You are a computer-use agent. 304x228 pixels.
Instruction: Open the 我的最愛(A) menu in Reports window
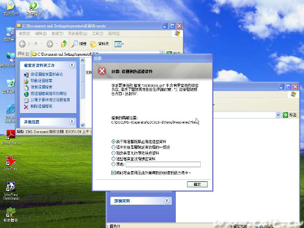click(78, 33)
